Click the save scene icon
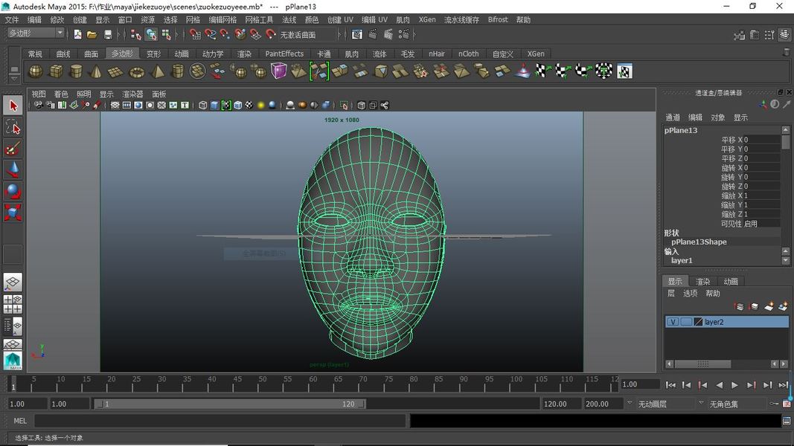The width and height of the screenshot is (794, 446). point(108,34)
